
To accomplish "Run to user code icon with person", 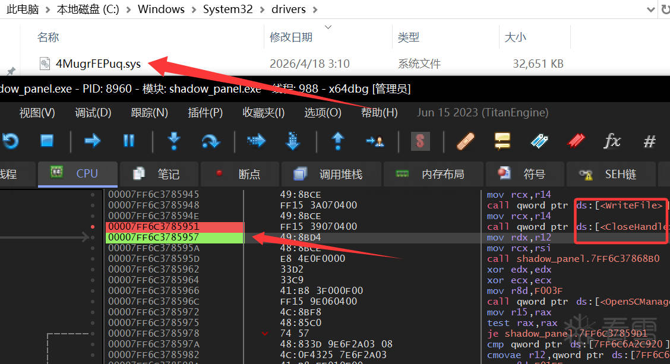I will pyautogui.click(x=375, y=141).
